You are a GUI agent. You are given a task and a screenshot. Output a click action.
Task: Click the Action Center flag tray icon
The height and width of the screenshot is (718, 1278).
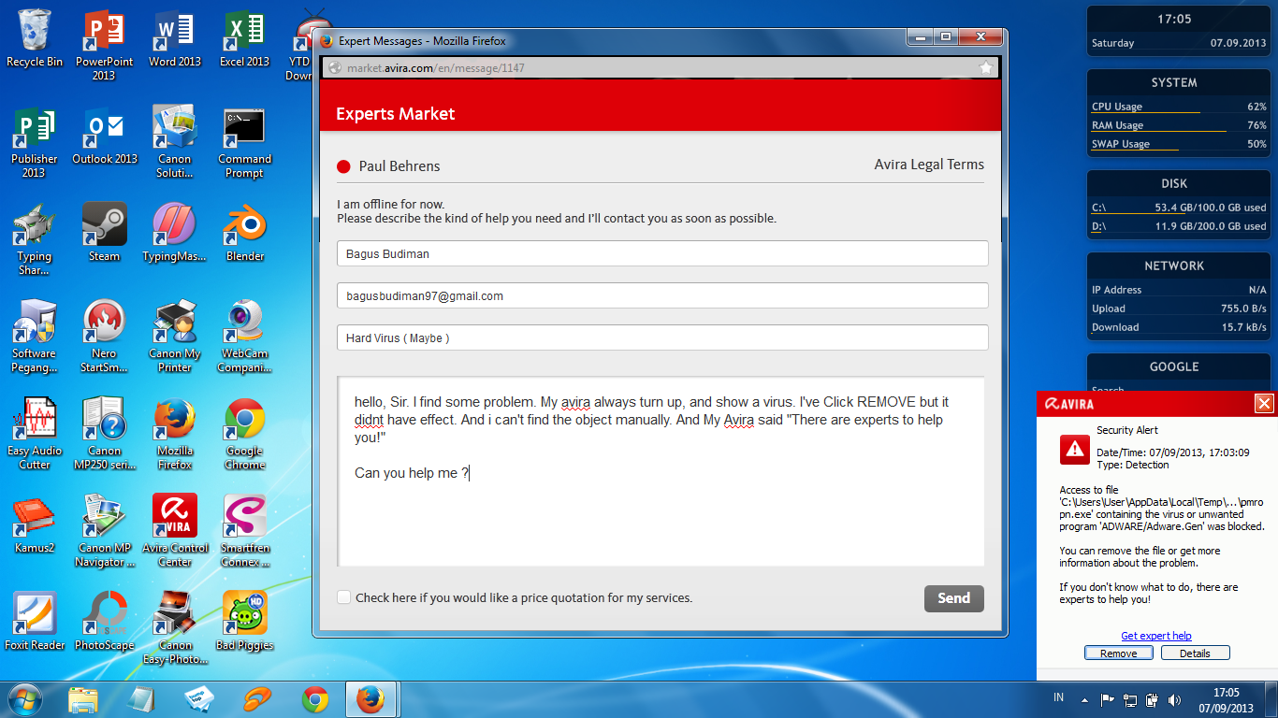(1107, 699)
